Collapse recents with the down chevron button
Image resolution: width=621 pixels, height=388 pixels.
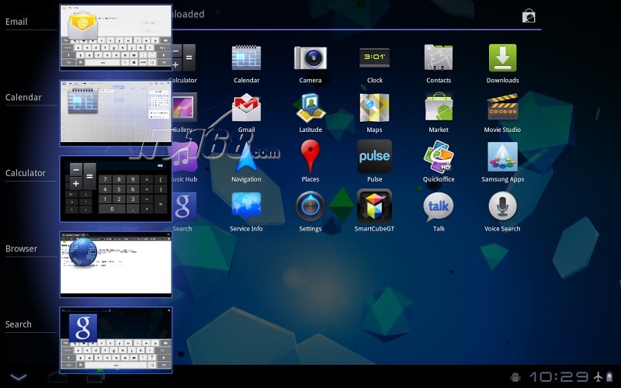click(18, 377)
